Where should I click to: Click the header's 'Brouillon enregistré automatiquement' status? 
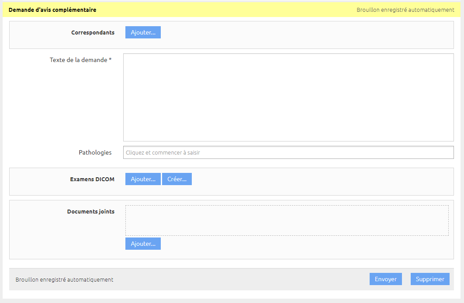pos(405,10)
